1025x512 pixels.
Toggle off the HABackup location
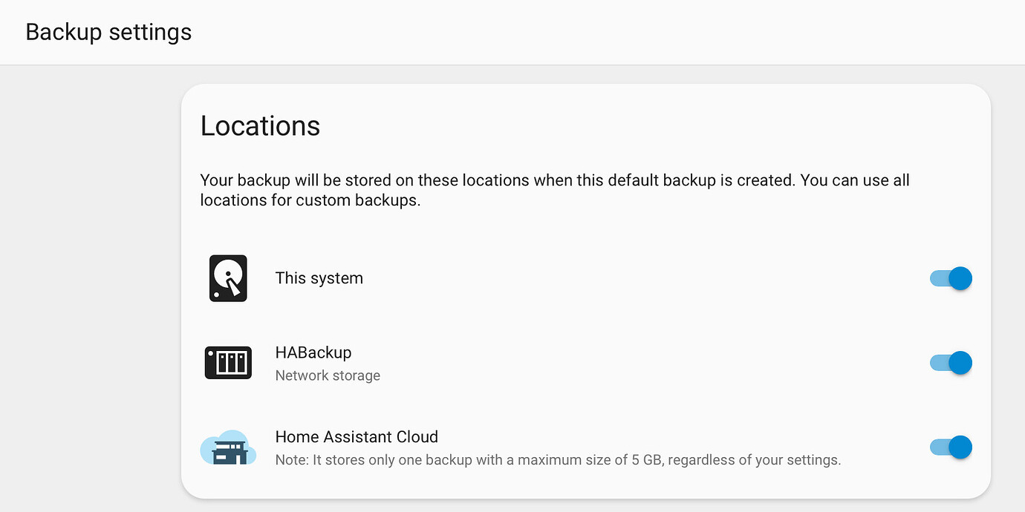click(x=951, y=362)
